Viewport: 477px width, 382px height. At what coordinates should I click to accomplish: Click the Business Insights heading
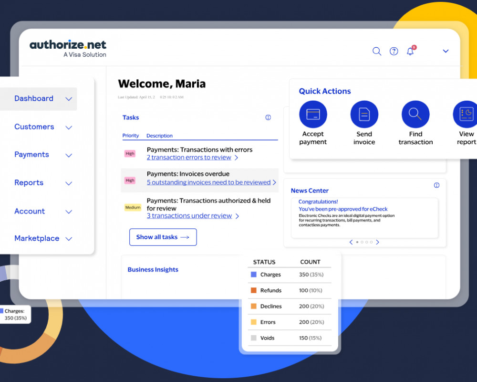pos(153,270)
